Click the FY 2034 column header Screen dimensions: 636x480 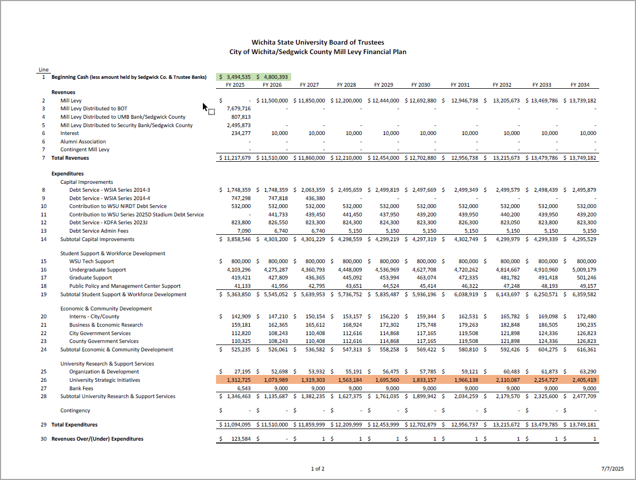click(x=580, y=85)
